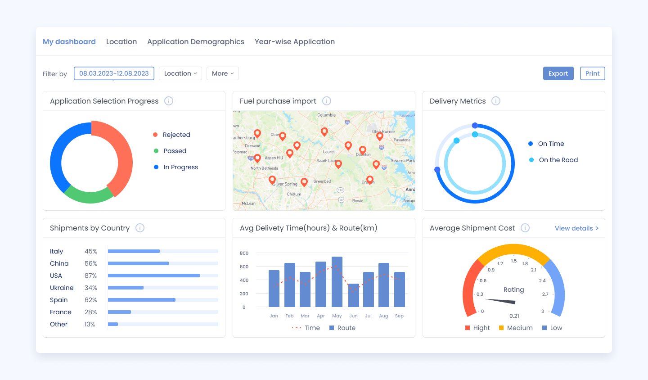
Task: Open the Location filter dropdown
Action: pyautogui.click(x=180, y=73)
